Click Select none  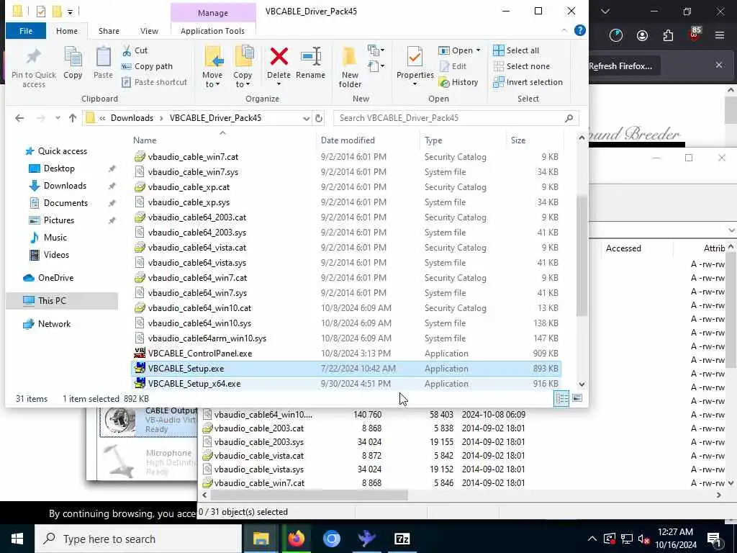point(522,66)
